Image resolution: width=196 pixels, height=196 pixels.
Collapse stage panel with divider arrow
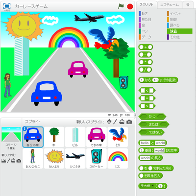135,115
